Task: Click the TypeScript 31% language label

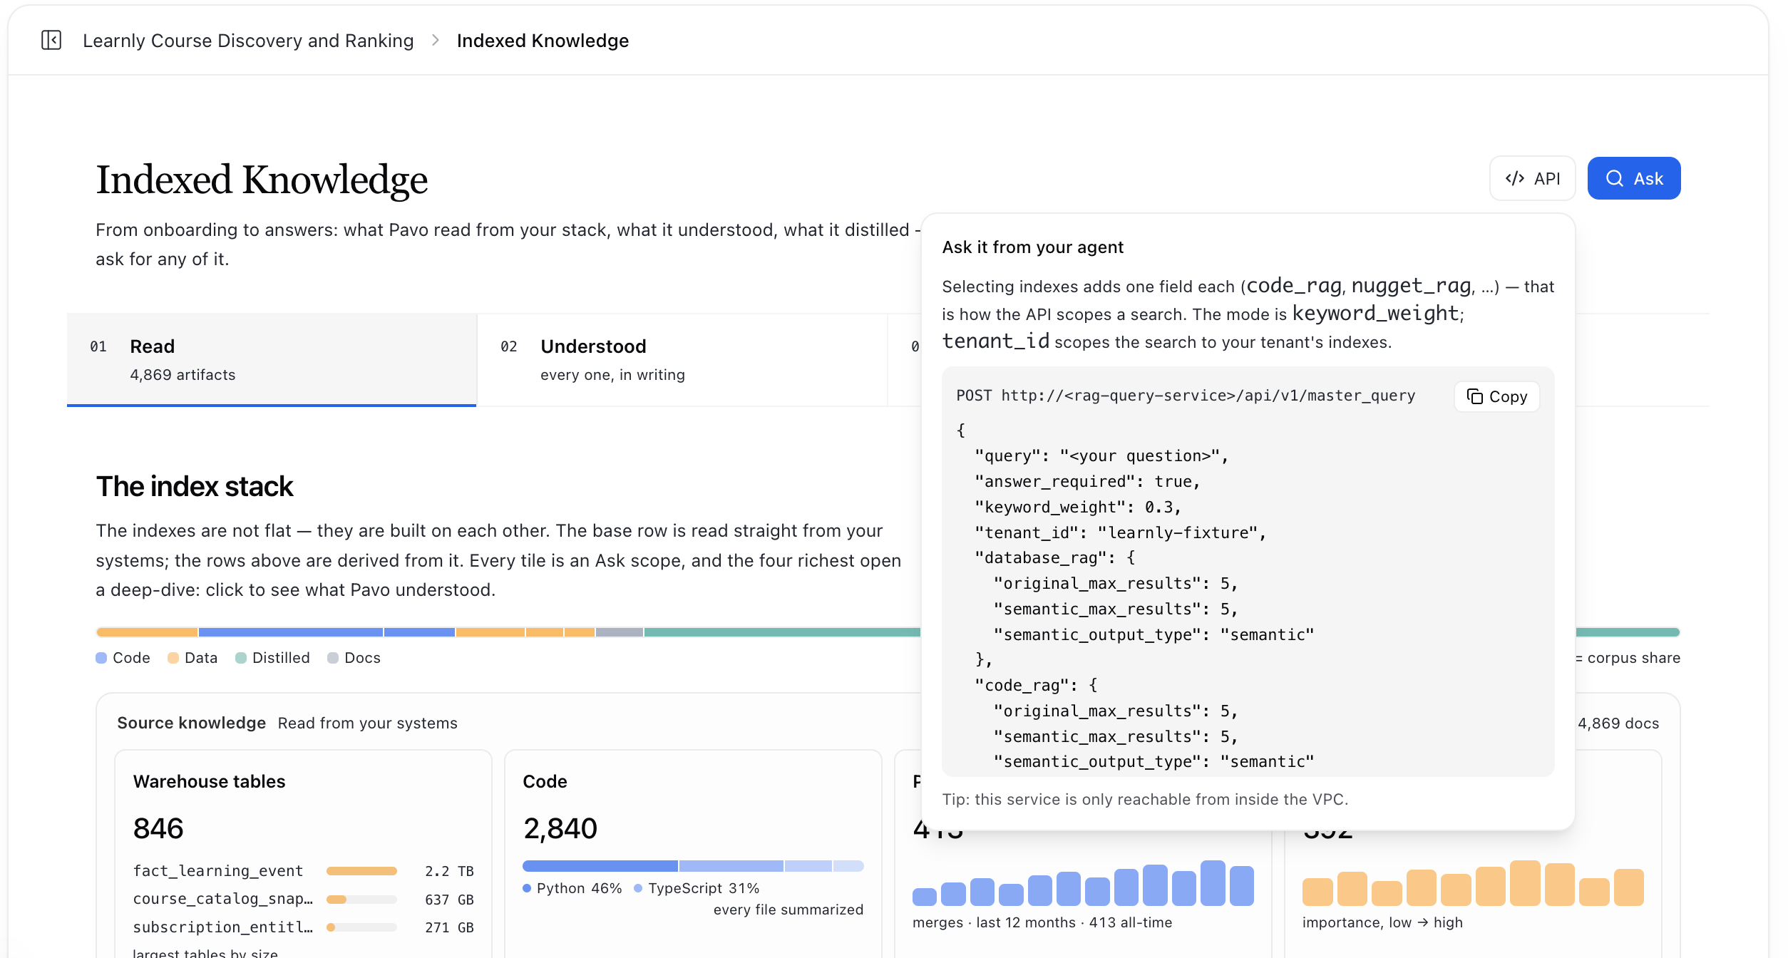Action: pos(704,888)
